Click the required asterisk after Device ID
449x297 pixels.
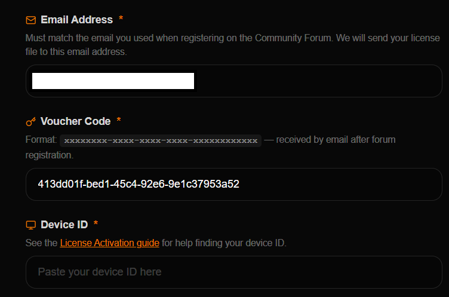click(96, 223)
